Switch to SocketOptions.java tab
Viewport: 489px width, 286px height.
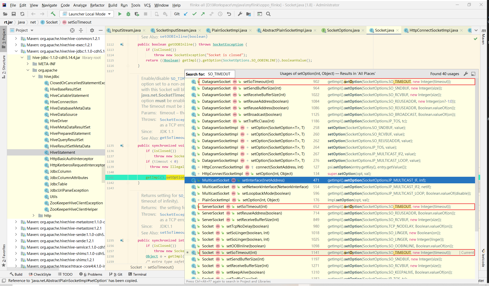343,30
